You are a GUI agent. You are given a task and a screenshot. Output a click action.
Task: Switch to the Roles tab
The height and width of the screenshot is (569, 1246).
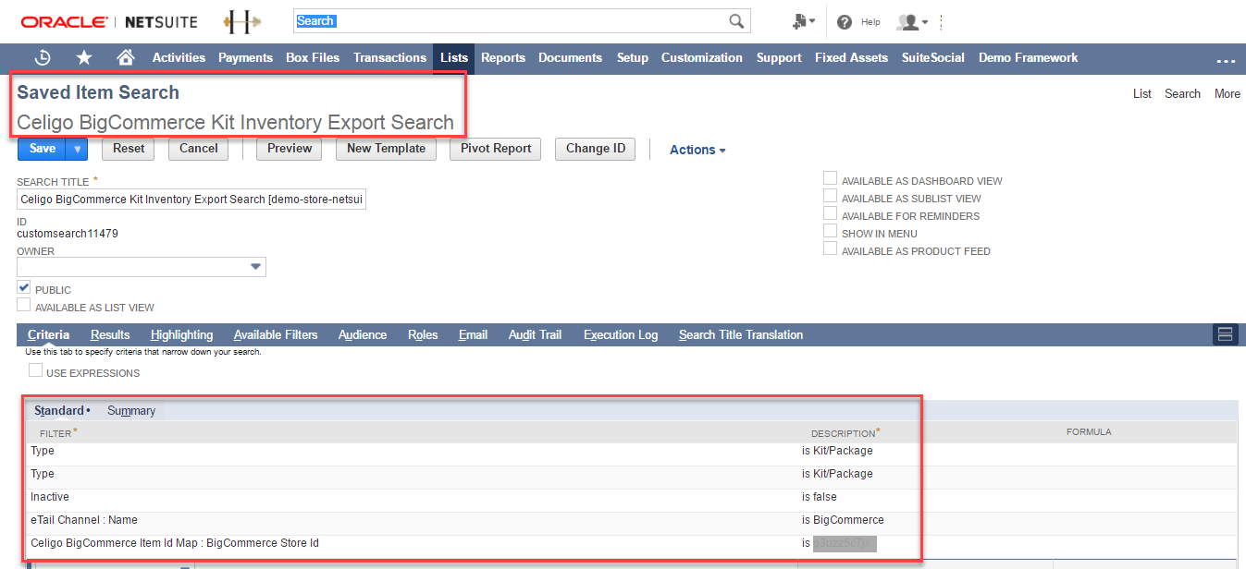point(423,334)
